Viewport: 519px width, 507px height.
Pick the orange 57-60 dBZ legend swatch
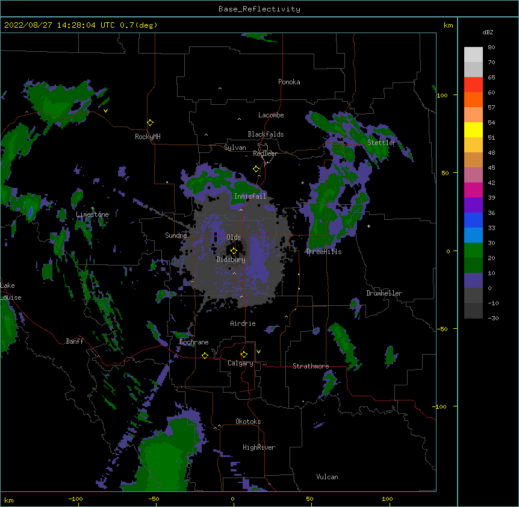[473, 99]
